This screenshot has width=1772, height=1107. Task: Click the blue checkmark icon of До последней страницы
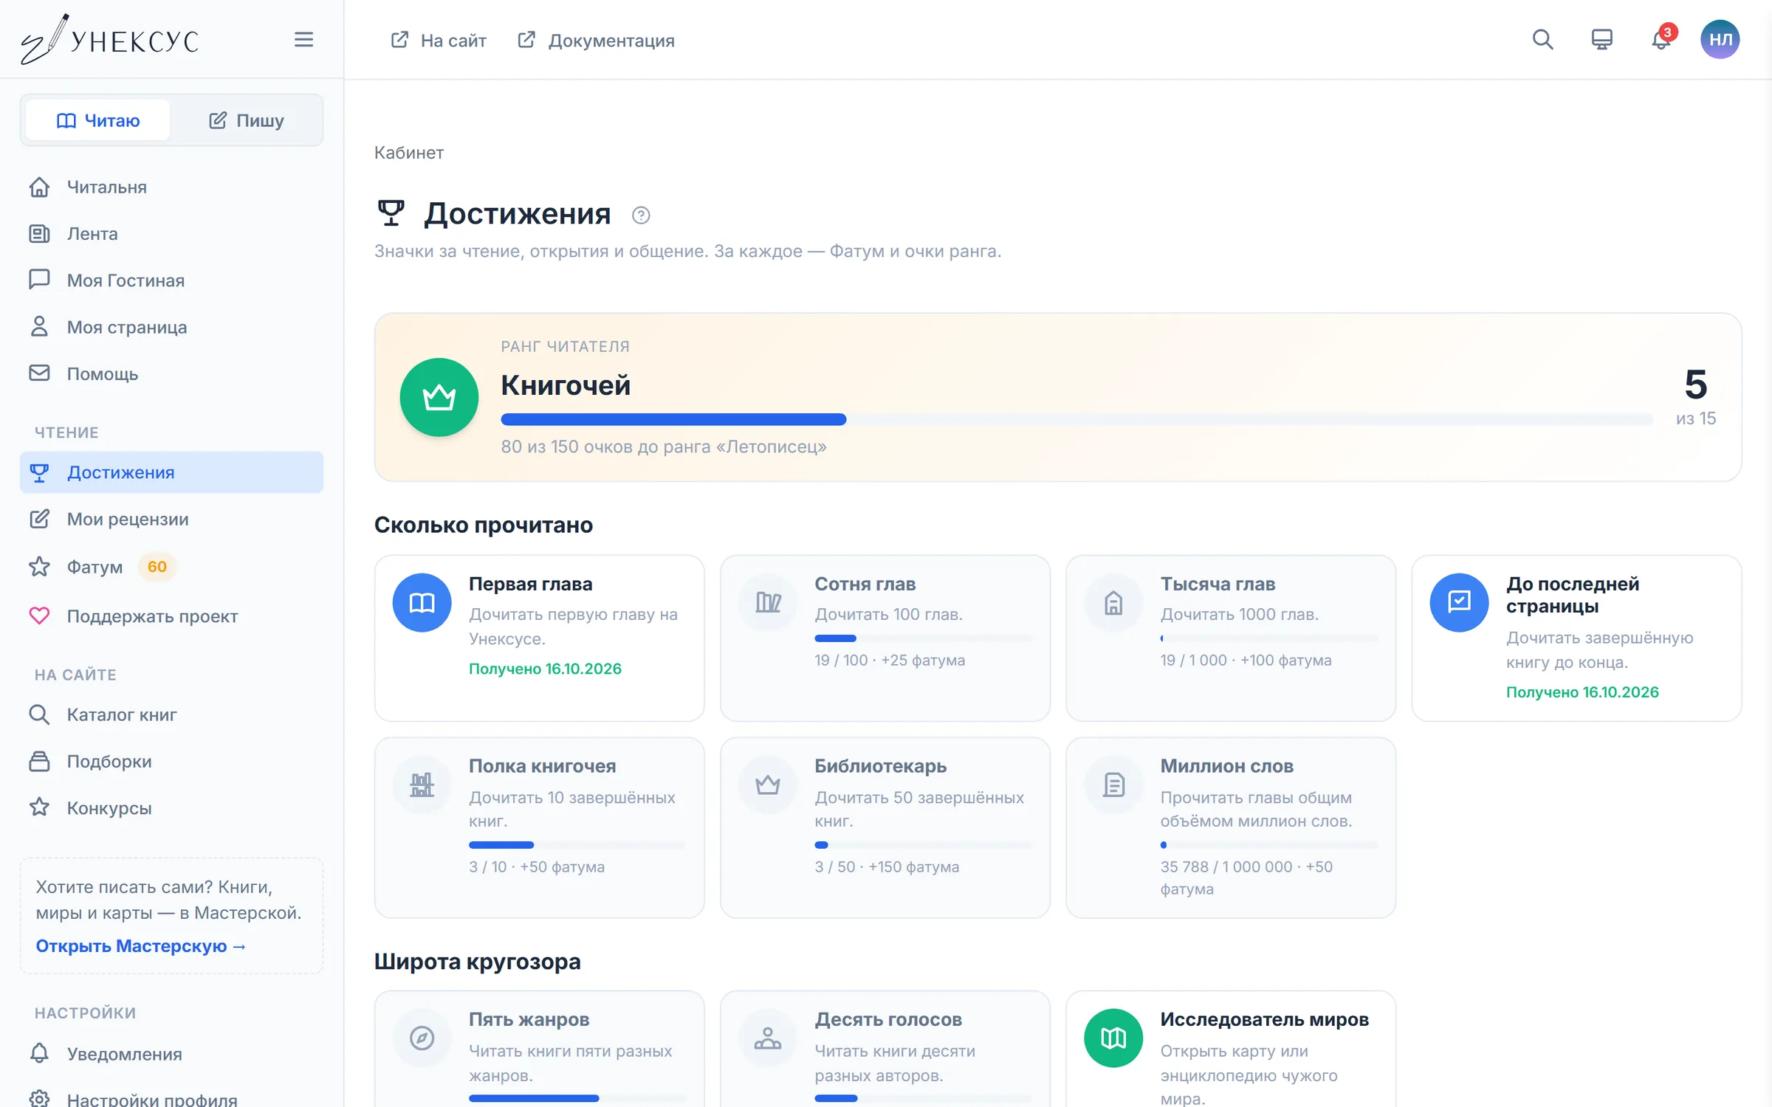coord(1459,602)
